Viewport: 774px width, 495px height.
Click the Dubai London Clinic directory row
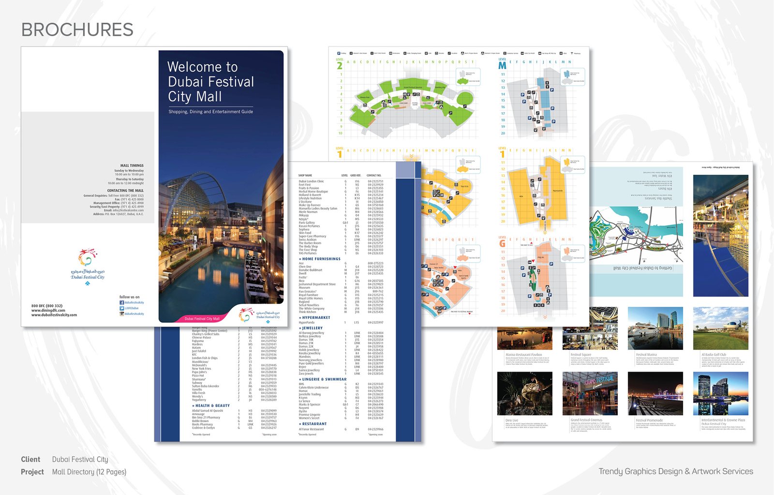click(341, 181)
